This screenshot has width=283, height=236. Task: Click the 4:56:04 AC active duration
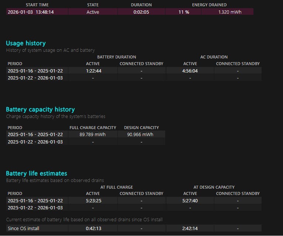[x=190, y=71]
